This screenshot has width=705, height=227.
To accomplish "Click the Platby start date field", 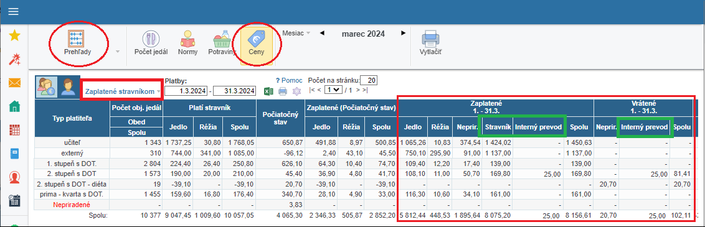I will 187,91.
